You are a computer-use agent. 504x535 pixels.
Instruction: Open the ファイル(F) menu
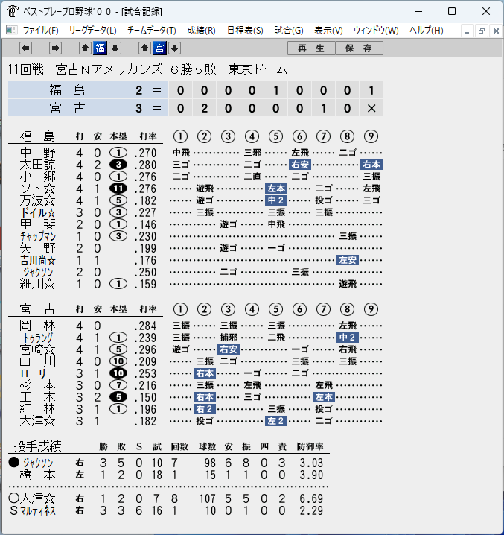(41, 31)
